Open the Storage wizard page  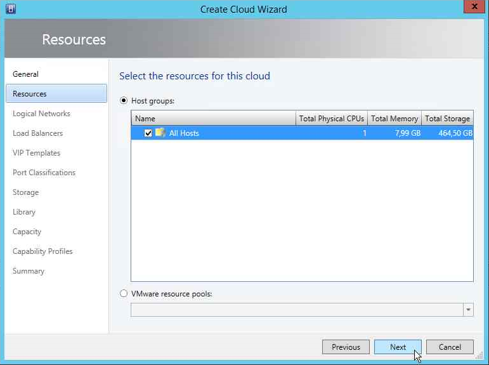click(25, 192)
